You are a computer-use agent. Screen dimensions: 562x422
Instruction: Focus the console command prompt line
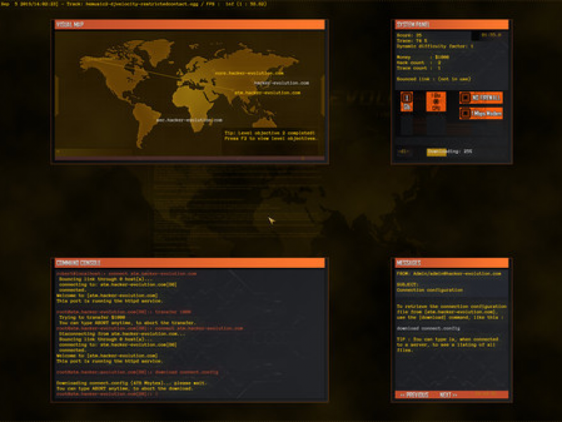click(x=107, y=394)
